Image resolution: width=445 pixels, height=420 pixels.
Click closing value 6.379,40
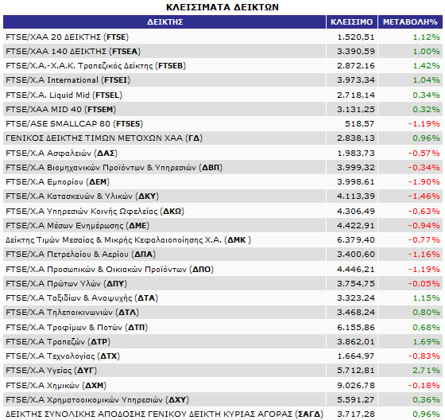356,240
